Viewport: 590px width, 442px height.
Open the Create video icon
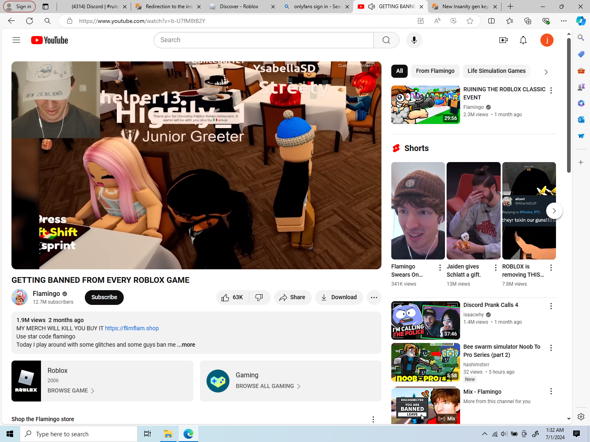tap(504, 40)
